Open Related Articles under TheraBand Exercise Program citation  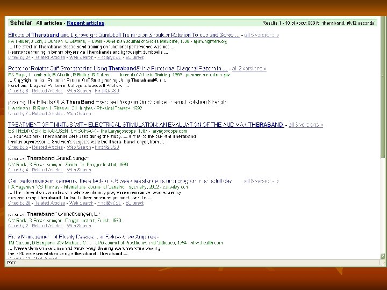pyautogui.click(x=47, y=113)
